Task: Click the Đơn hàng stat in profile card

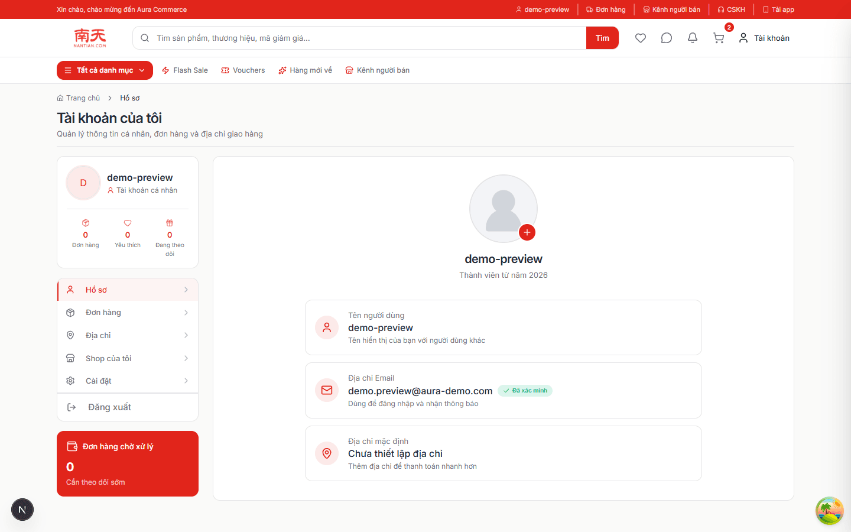Action: pyautogui.click(x=86, y=233)
